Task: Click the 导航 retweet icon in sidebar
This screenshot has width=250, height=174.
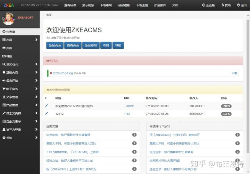Action: tap(4, 56)
